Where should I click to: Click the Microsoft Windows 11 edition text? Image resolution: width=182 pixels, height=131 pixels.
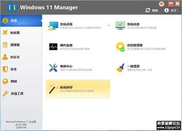[x=21, y=122]
